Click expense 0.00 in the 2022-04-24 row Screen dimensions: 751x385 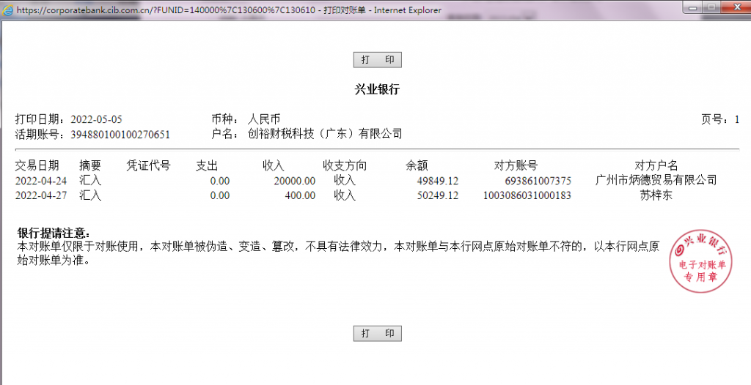220,181
